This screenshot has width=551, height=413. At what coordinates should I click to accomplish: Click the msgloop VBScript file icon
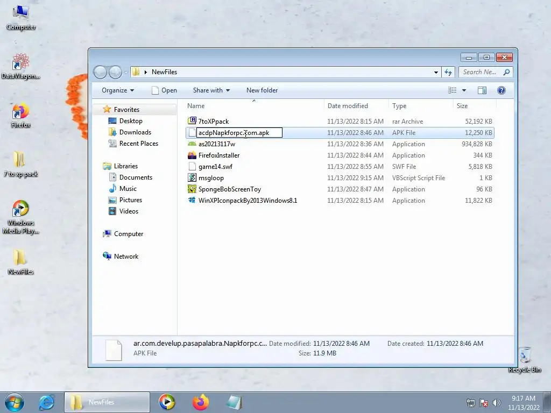click(192, 177)
